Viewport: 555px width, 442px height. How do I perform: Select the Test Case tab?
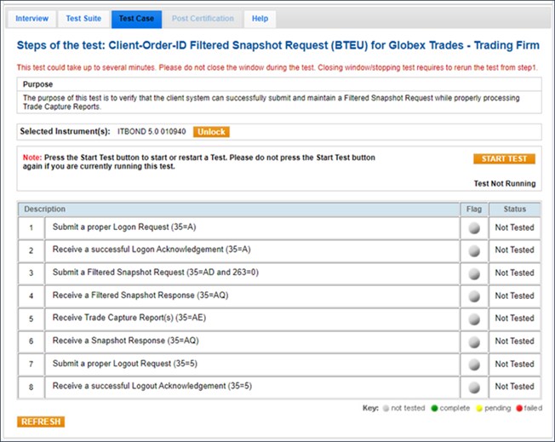[136, 19]
